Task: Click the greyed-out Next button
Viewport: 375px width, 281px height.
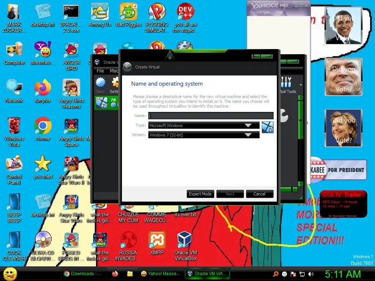Action: 230,194
